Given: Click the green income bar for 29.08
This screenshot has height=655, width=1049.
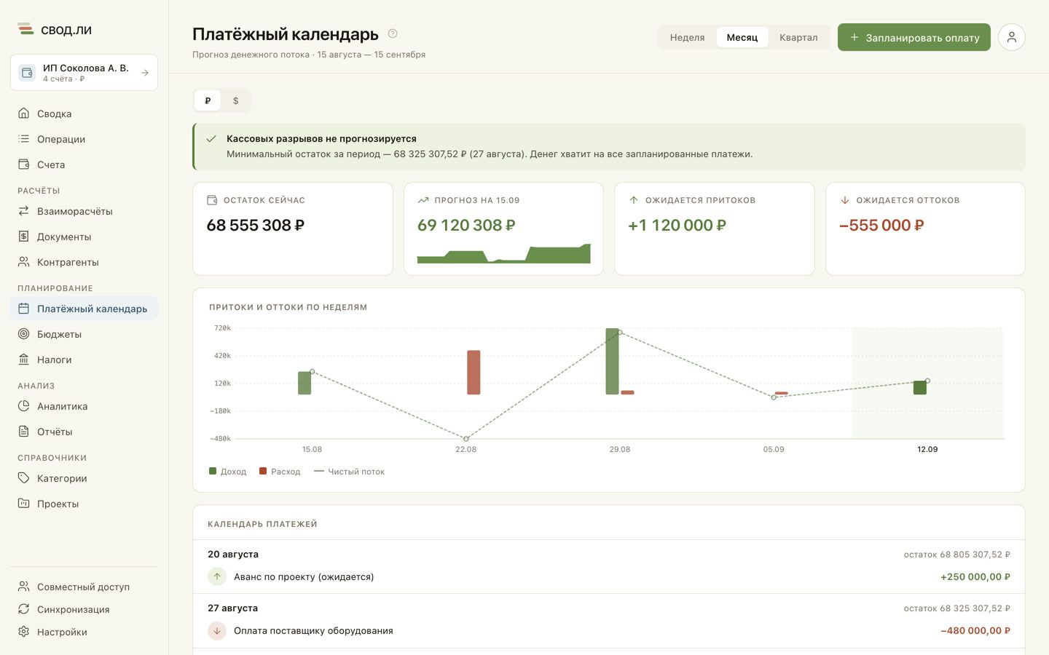Looking at the screenshot, I should (x=612, y=361).
